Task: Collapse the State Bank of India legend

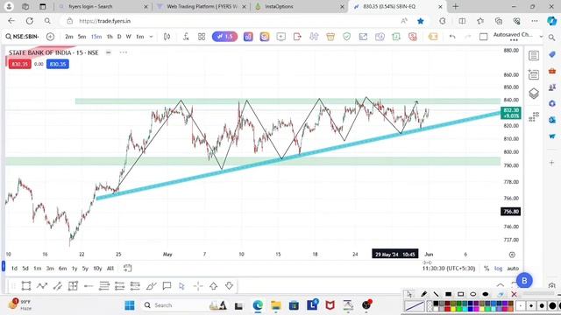Action: pos(108,52)
